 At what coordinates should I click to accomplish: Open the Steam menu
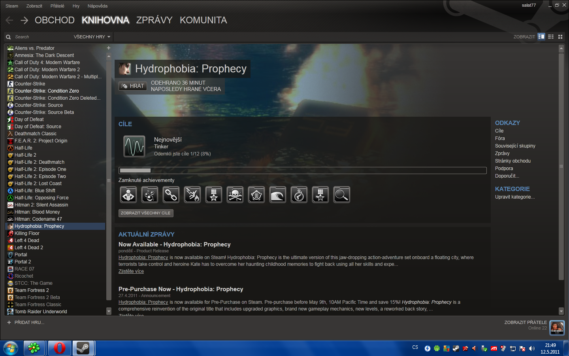12,6
